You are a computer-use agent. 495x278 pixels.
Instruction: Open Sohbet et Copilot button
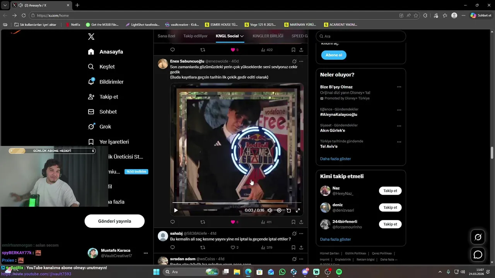[x=481, y=15]
